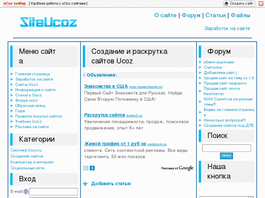The width and height of the screenshot is (265, 198).
Task: Open Заработок на сайте in the left menu
Action: click(x=34, y=79)
